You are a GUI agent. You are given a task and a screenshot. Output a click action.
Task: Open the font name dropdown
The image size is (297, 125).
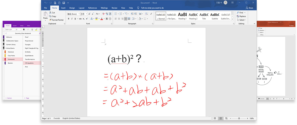79,14
